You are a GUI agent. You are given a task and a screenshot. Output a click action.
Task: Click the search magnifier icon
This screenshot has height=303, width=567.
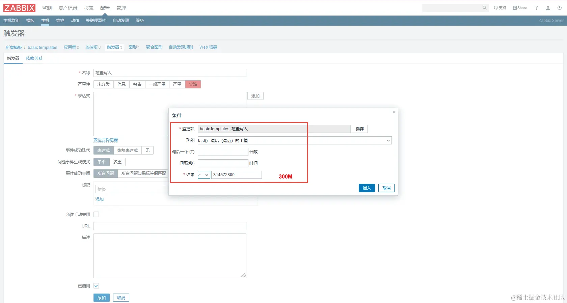coord(484,8)
